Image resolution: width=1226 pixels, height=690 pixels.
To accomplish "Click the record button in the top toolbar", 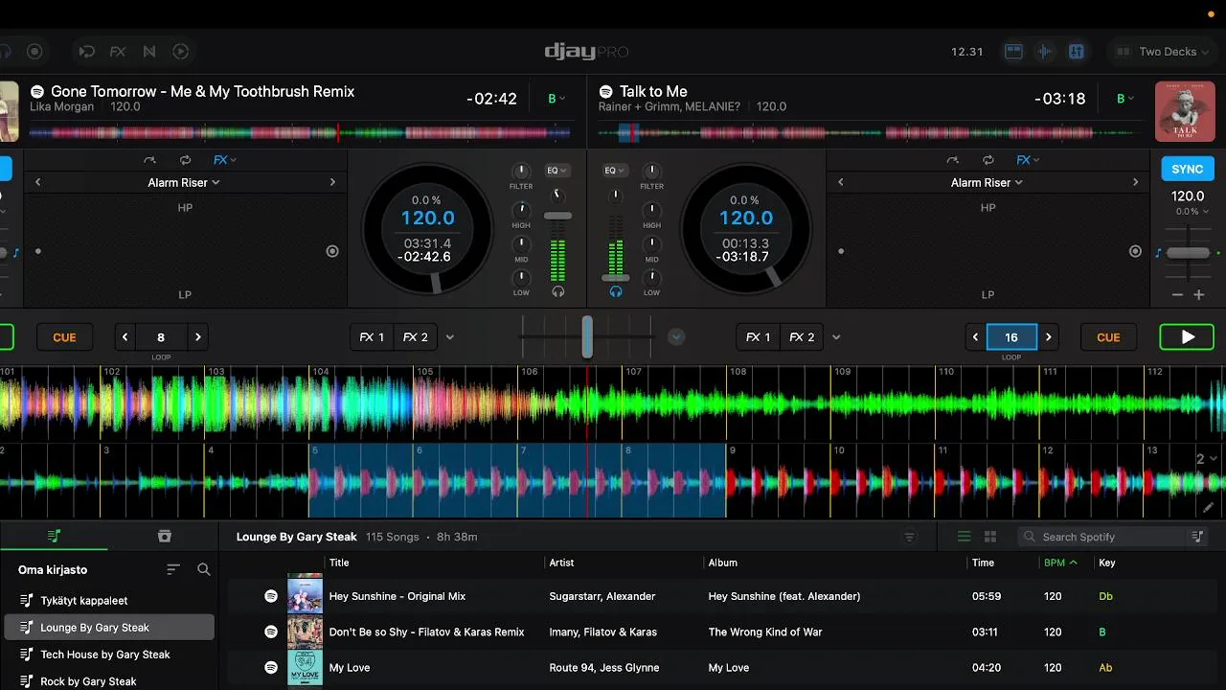I will pos(34,52).
